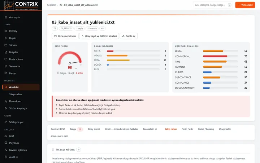Image resolution: width=260 pixels, height=163 pixels.
Task: Click the Bulgu count badge 23
Action: pos(80,129)
